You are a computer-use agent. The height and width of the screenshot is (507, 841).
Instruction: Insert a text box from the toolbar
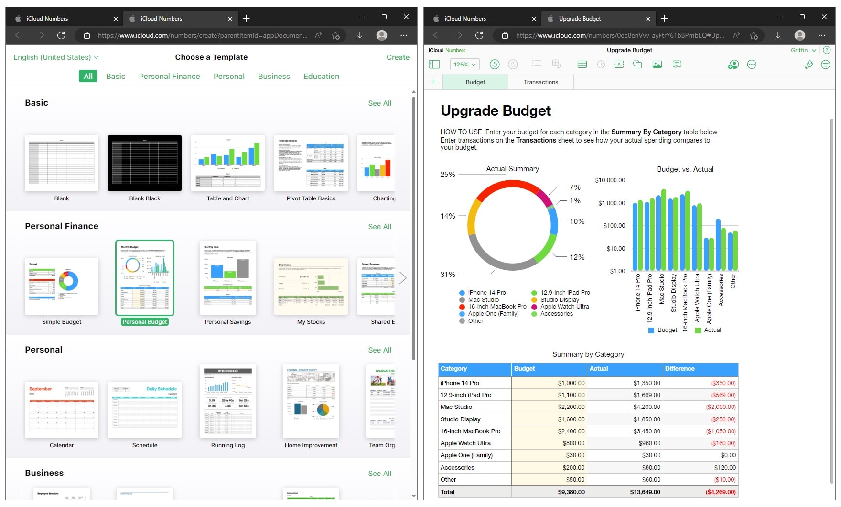(x=619, y=65)
